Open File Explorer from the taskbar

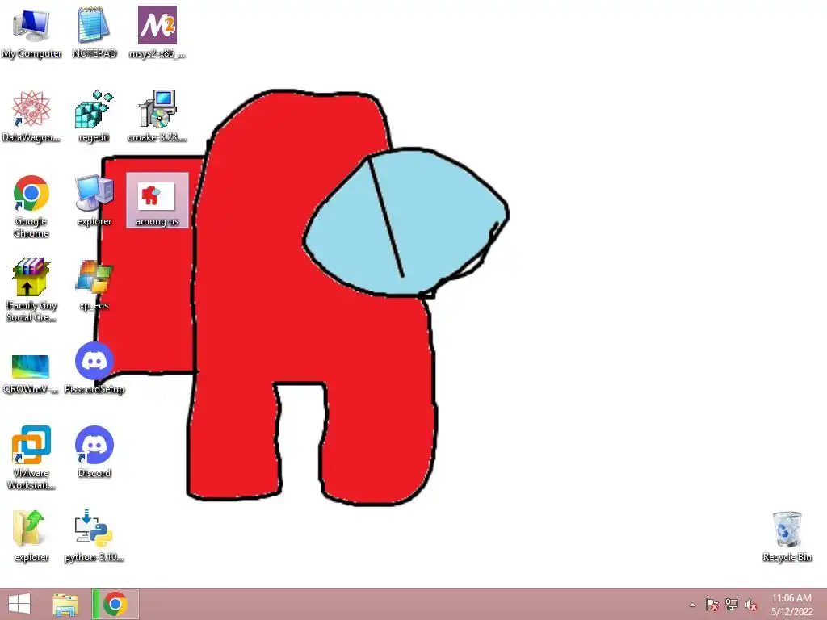[x=66, y=604]
